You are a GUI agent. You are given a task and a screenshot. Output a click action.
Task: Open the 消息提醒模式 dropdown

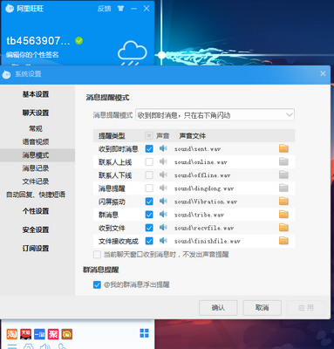[x=215, y=115]
